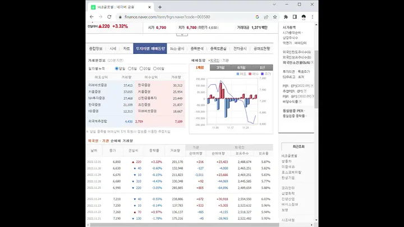
Task: Switch chart to 1년 period
Action: (x=262, y=67)
